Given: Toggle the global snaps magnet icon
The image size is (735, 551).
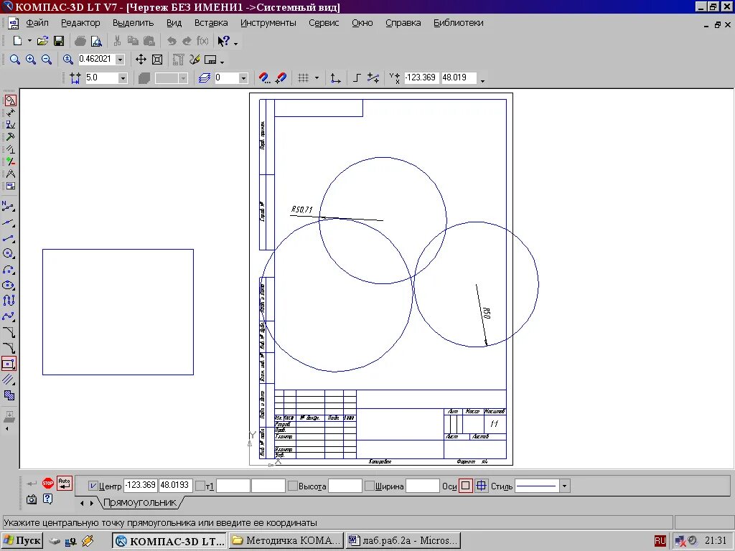Looking at the screenshot, I should click(264, 77).
